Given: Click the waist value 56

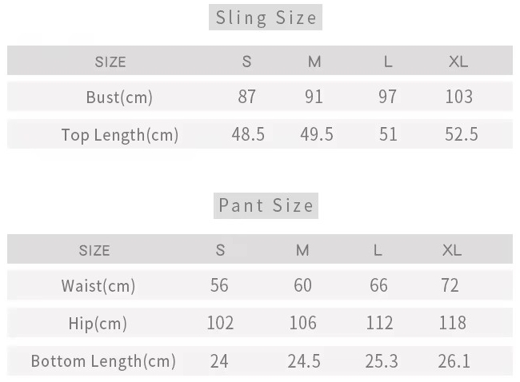Looking at the screenshot, I should point(219,285).
